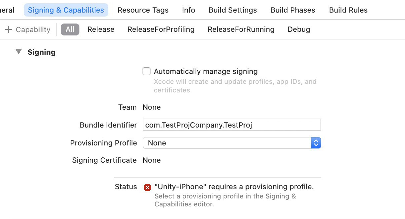Choose the ReleaseForProfiling configuration filter
The image size is (405, 219).
(x=161, y=29)
